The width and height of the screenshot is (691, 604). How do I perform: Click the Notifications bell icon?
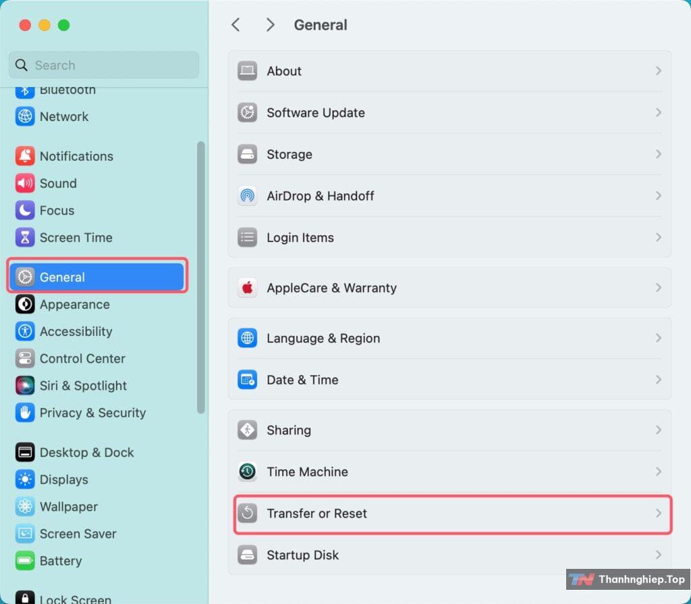25,156
